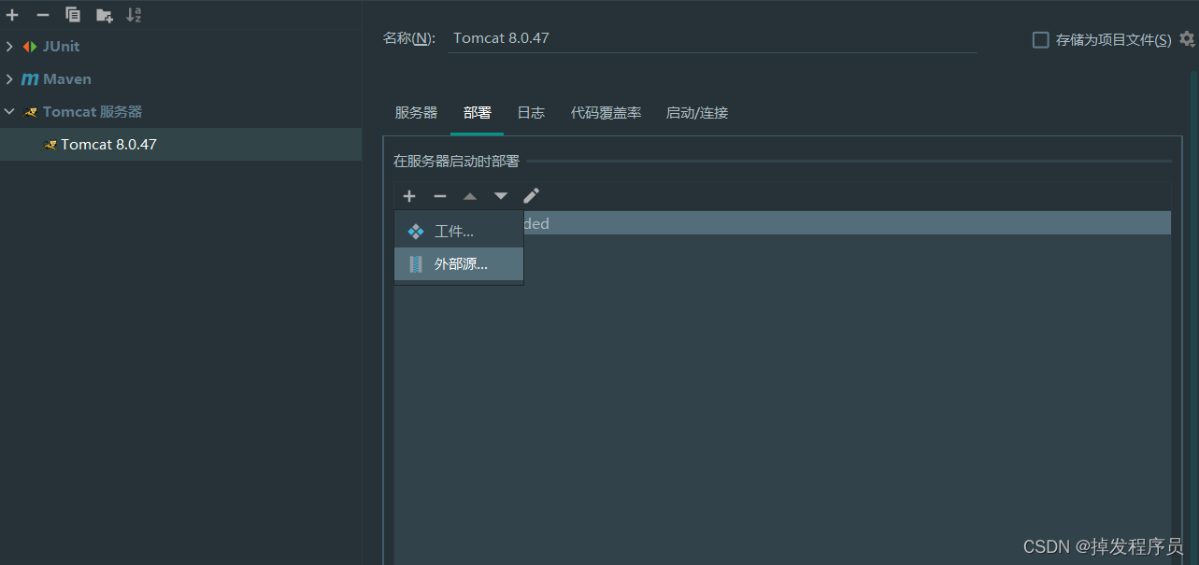
Task: Add new run configuration plus icon
Action: (12, 15)
